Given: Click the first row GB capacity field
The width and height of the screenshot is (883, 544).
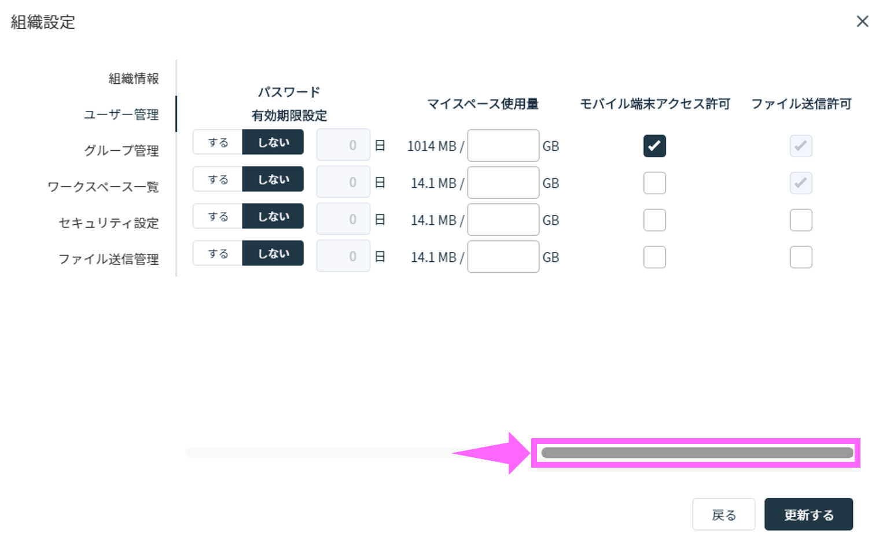Looking at the screenshot, I should pyautogui.click(x=502, y=146).
